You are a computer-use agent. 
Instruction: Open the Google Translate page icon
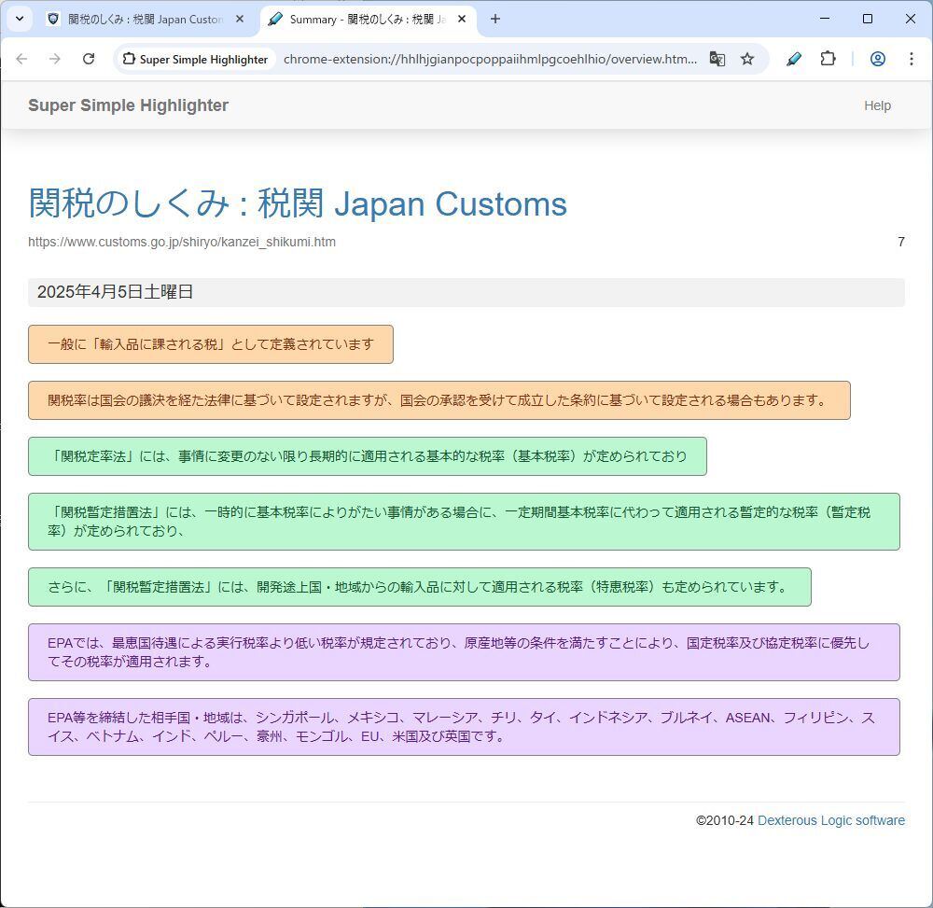717,59
